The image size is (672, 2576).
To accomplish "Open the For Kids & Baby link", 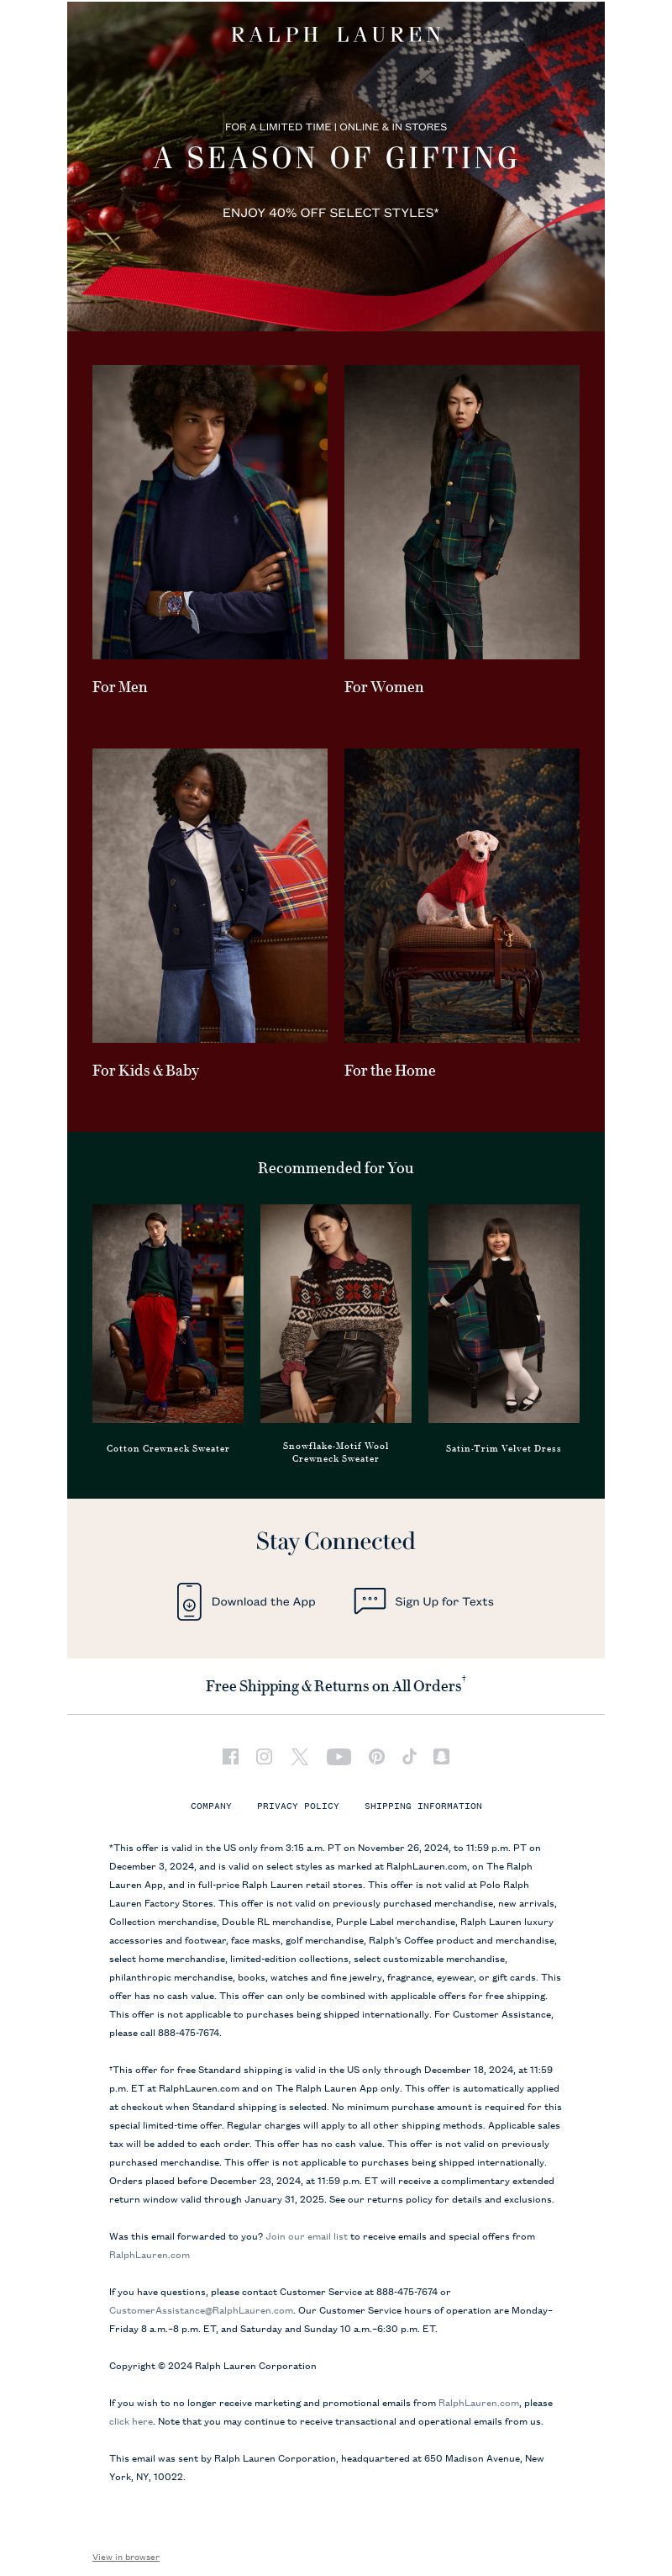I will [146, 1070].
